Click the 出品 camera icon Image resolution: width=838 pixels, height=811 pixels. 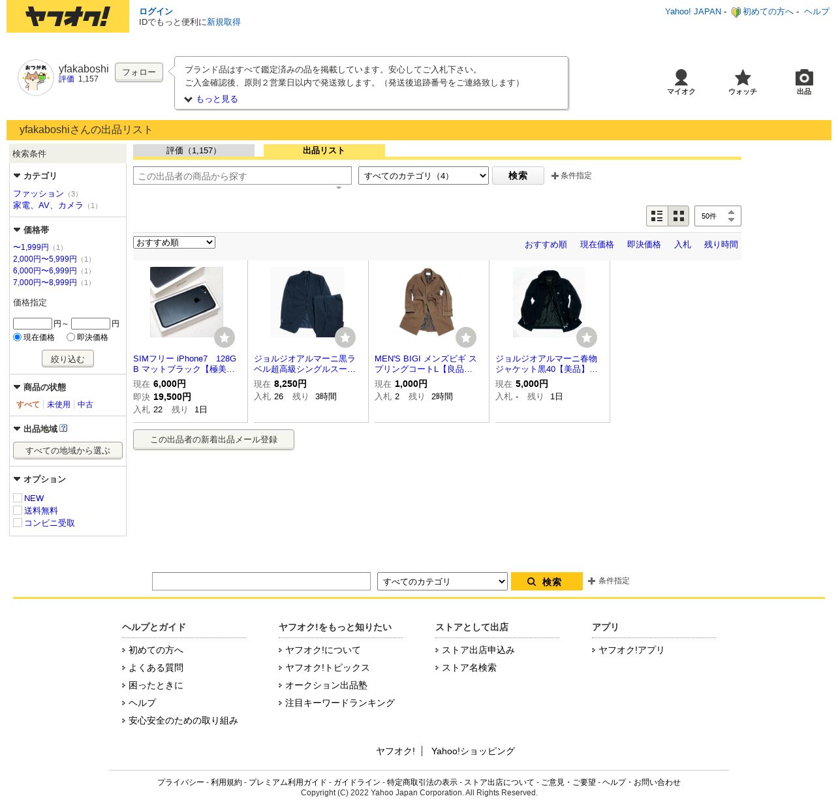coord(804,78)
